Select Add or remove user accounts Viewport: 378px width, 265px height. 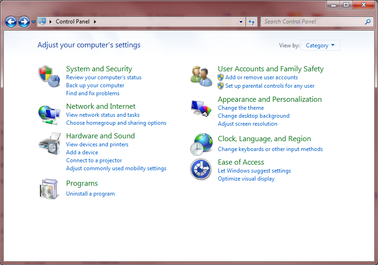[x=261, y=77]
